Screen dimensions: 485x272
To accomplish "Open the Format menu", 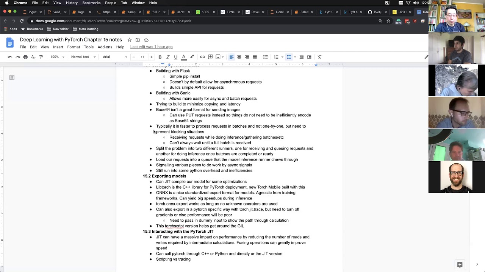I will pos(74,47).
